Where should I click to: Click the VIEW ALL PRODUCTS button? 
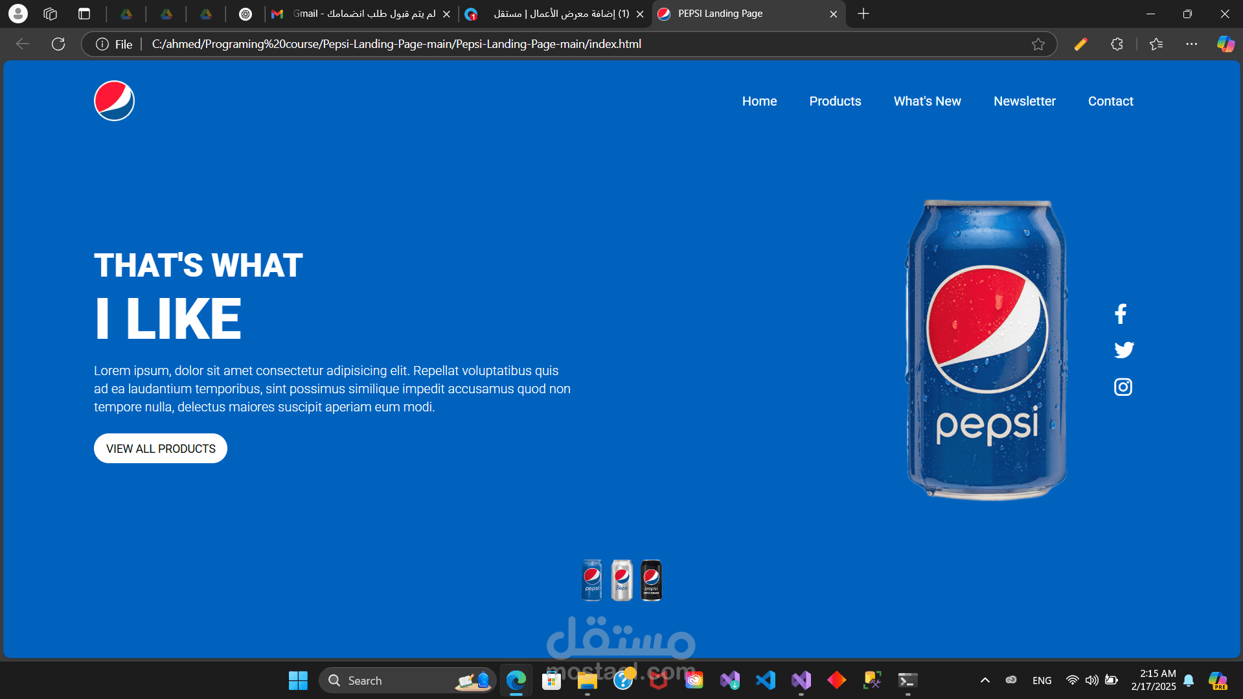tap(161, 448)
